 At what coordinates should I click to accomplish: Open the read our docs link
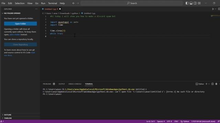20,54
